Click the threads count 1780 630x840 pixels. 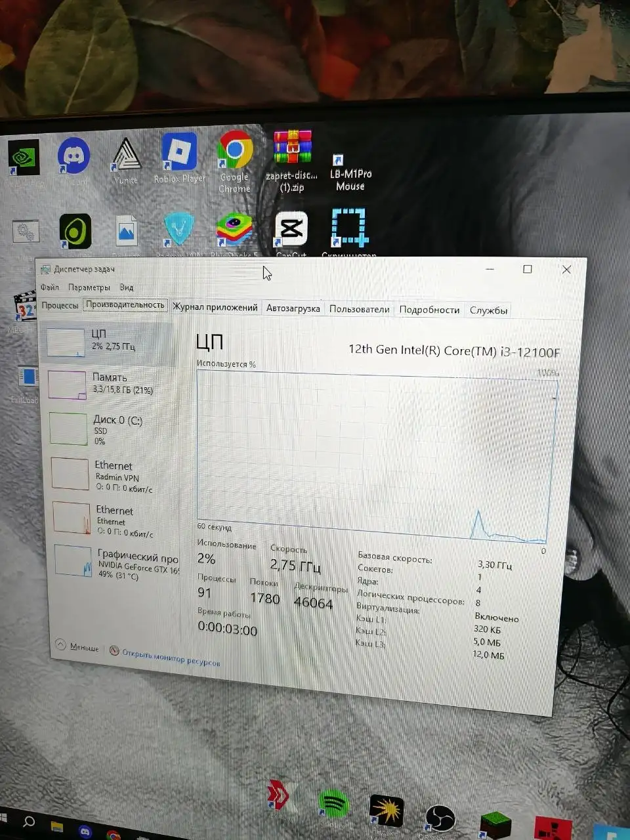[264, 598]
